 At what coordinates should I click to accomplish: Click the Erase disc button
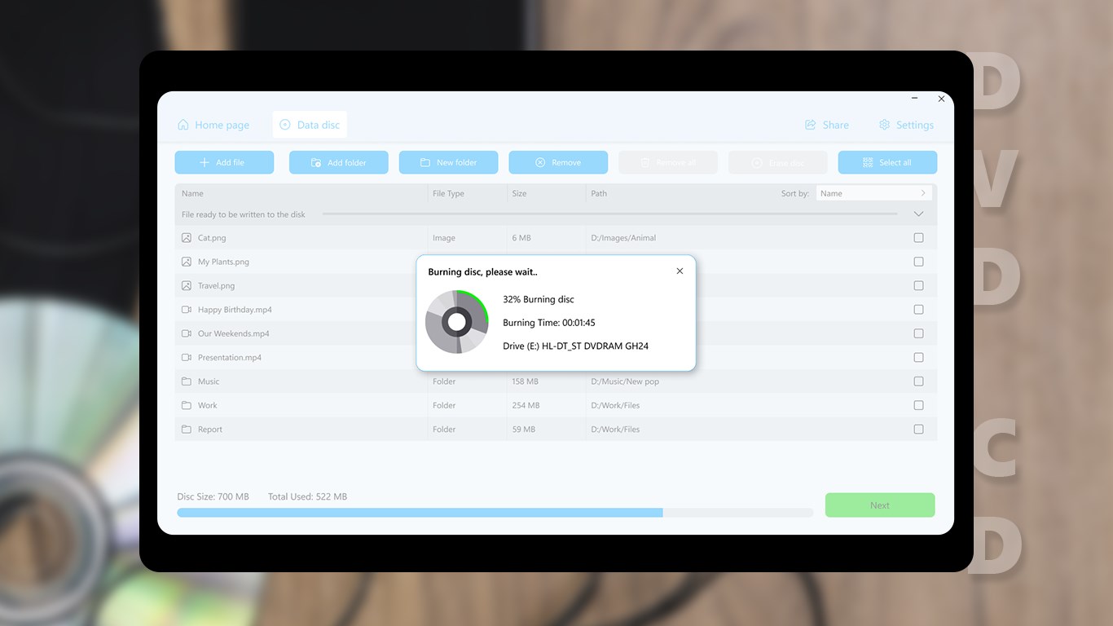(778, 162)
